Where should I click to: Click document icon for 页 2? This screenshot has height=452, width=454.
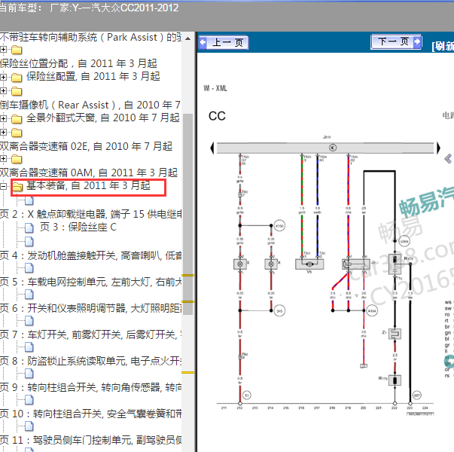(x=29, y=200)
